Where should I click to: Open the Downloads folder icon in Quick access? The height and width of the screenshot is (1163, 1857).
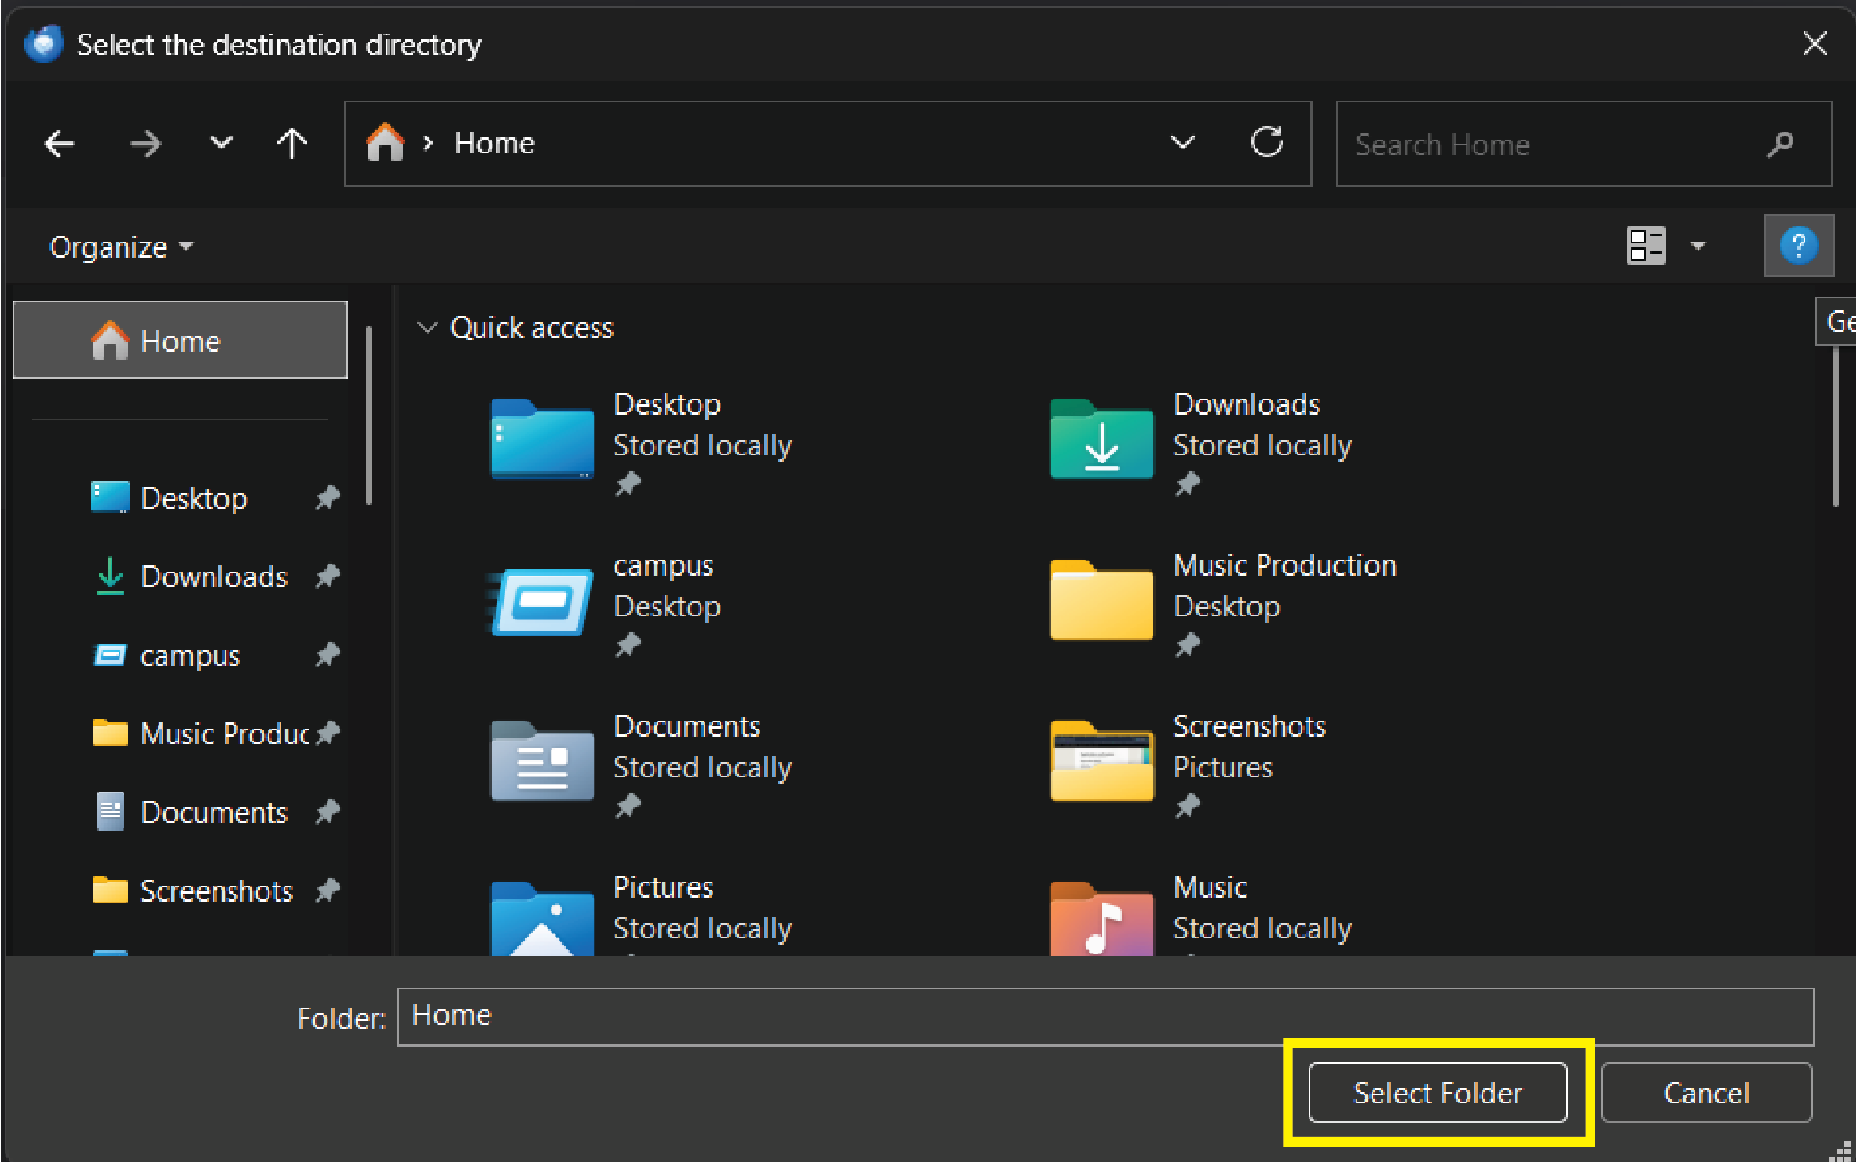[x=1101, y=440]
